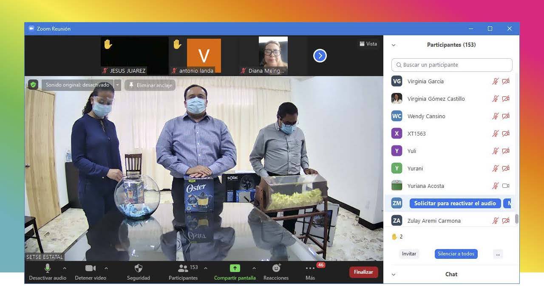Stop the camera with Detener video

tap(90, 268)
